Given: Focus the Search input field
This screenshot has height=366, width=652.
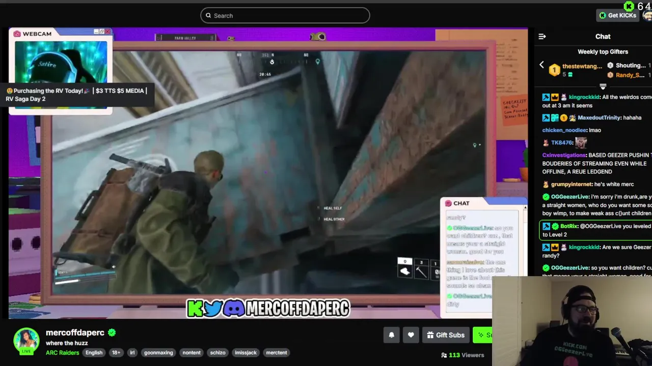Looking at the screenshot, I should coord(285,16).
